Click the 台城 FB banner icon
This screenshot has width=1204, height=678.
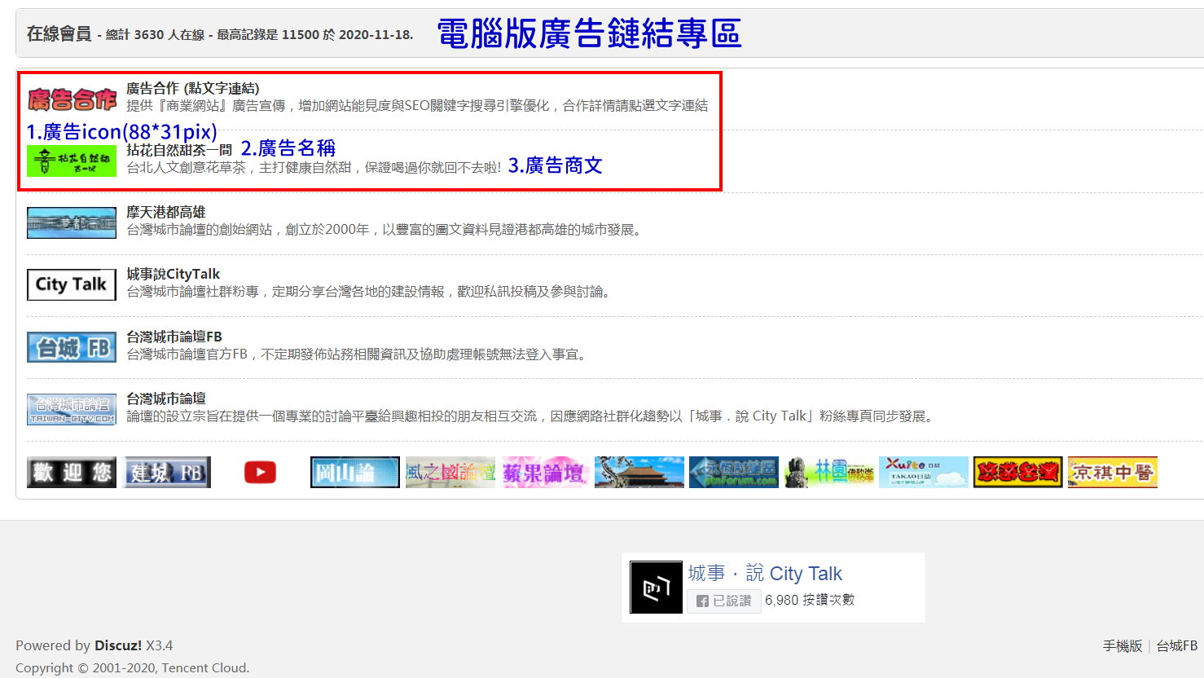(72, 347)
